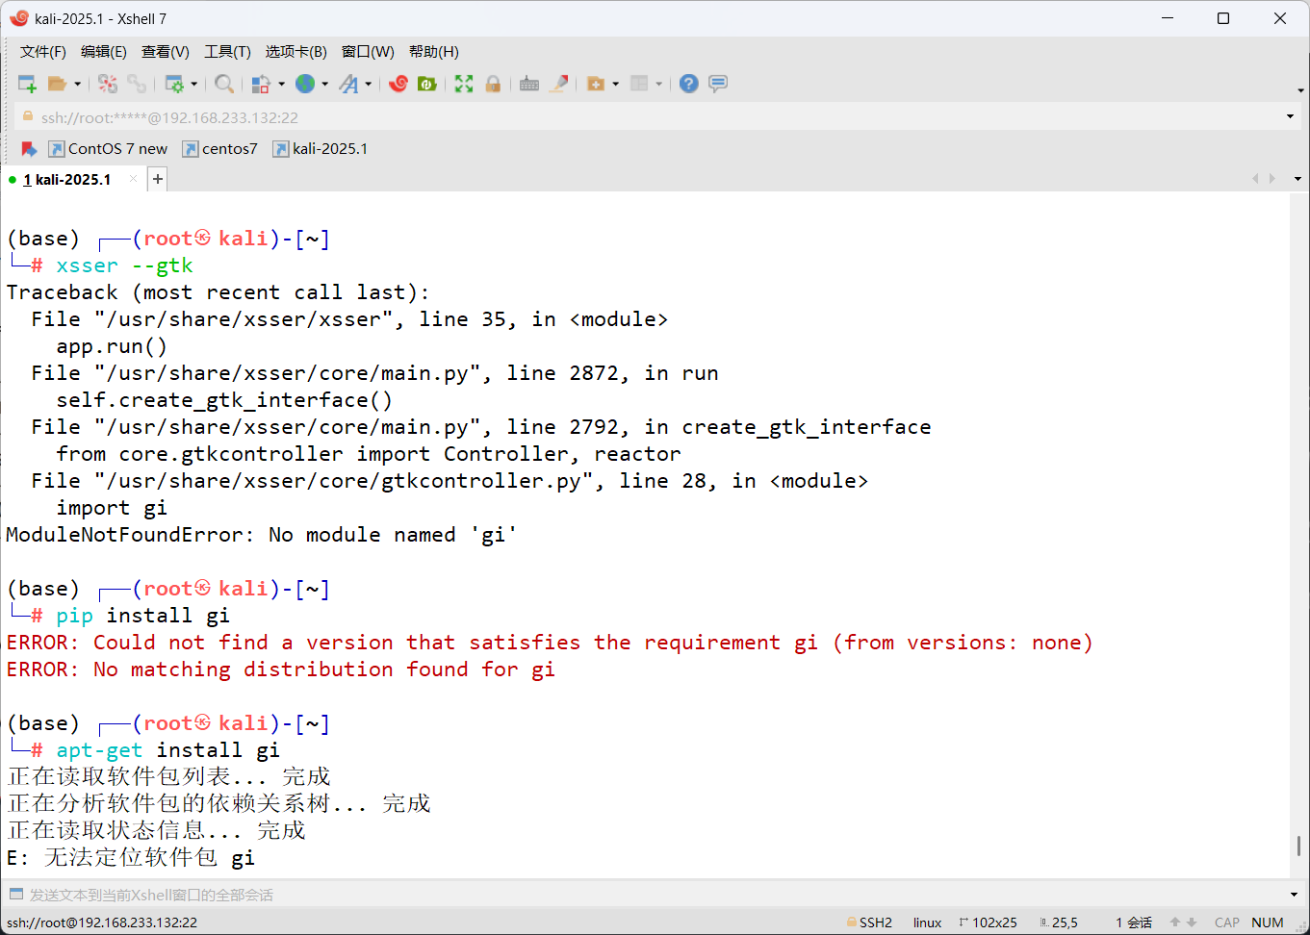Click the compose bar icon at bottom left
This screenshot has width=1310, height=935.
point(15,895)
